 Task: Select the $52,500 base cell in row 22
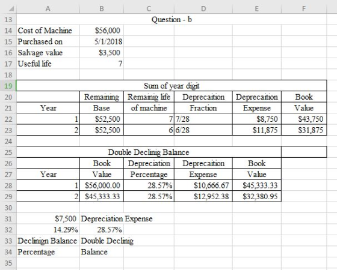pyautogui.click(x=102, y=119)
